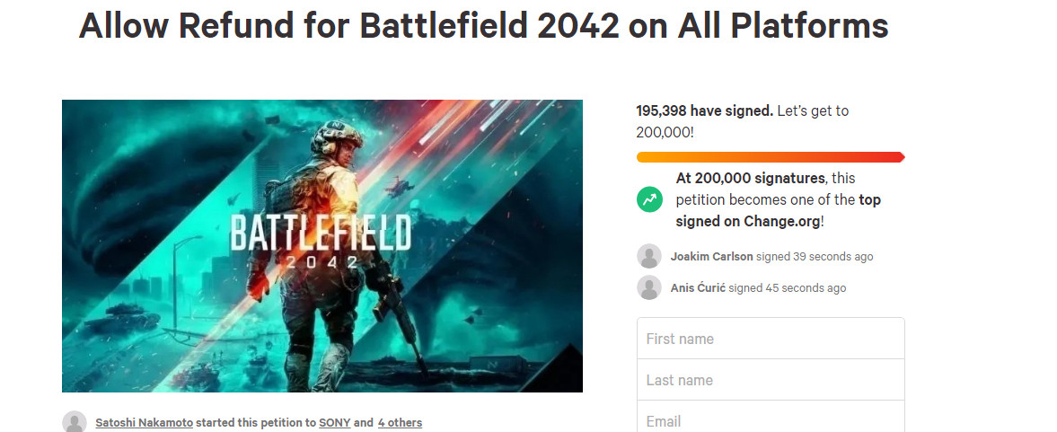Click the 'signed 39 seconds ago' timestamp
The image size is (1057, 432).
coord(815,257)
